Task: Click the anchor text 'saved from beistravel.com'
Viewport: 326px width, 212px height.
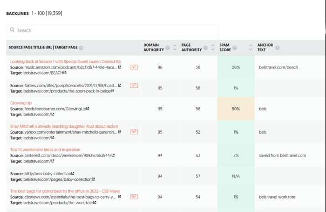Action: [x=283, y=155]
